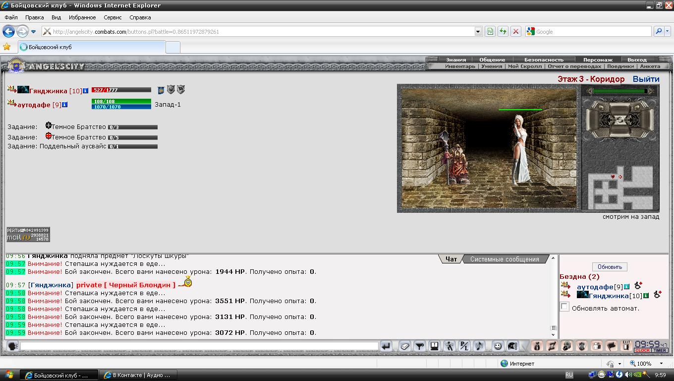Click the helmet with list icon
674x381 pixels.
tap(512, 346)
